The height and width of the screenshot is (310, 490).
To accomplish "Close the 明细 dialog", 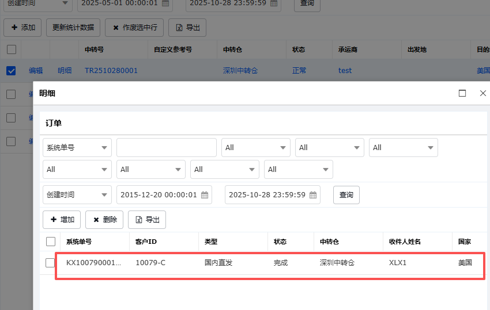I will point(483,93).
